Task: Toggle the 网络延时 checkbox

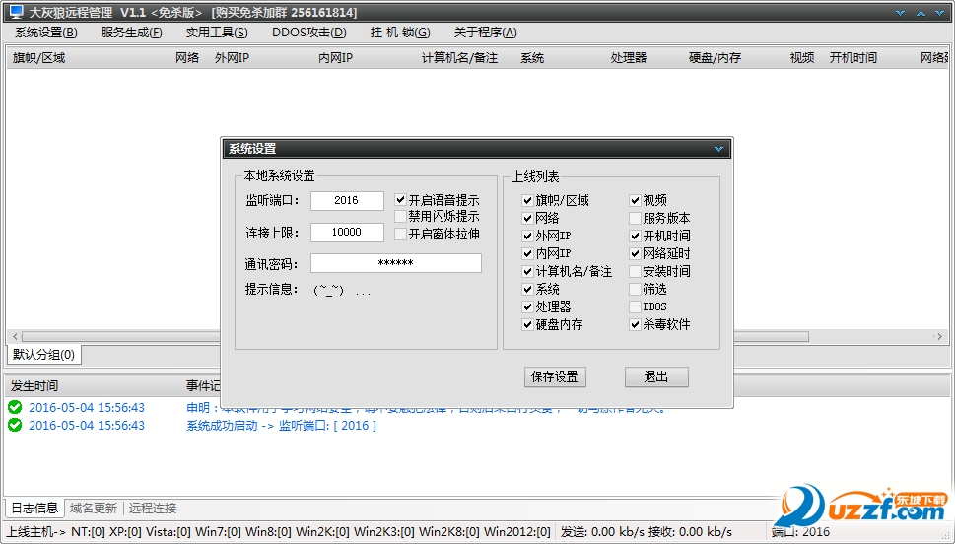Action: pyautogui.click(x=635, y=253)
